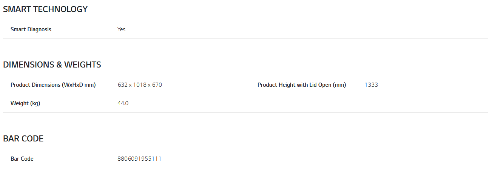Select the Weight (kg) label
Viewport: 492px width, 172px height.
pyautogui.click(x=25, y=103)
